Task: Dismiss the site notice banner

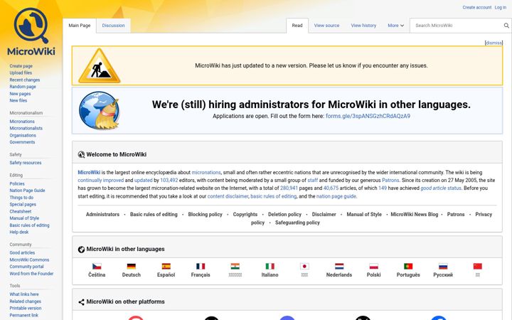Action: (494, 43)
